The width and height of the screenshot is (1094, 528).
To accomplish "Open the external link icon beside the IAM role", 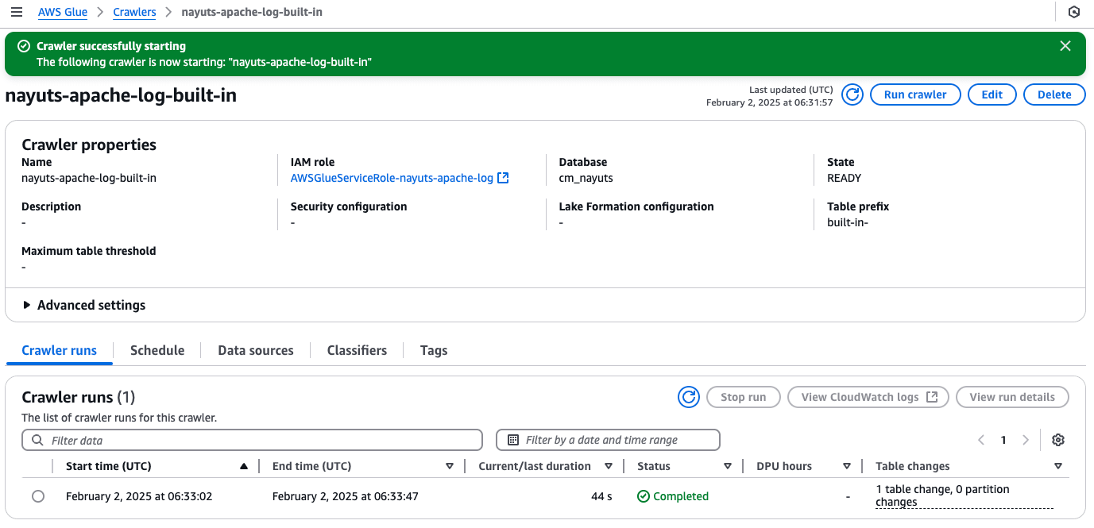I will [503, 178].
